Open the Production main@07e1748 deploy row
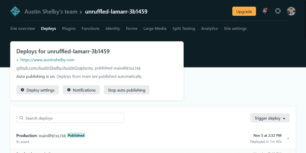The width and height of the screenshot is (306, 153). tap(153, 138)
